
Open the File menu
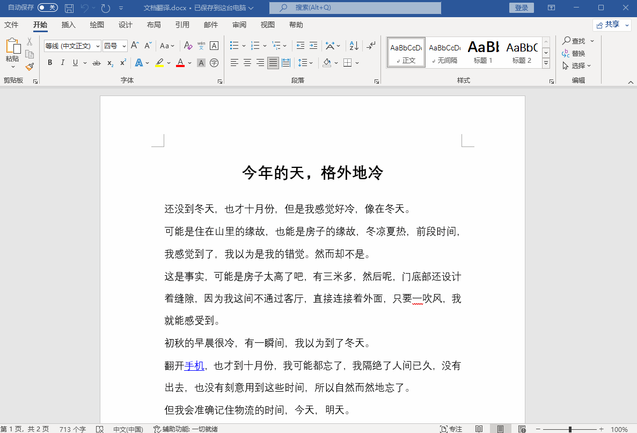[11, 25]
